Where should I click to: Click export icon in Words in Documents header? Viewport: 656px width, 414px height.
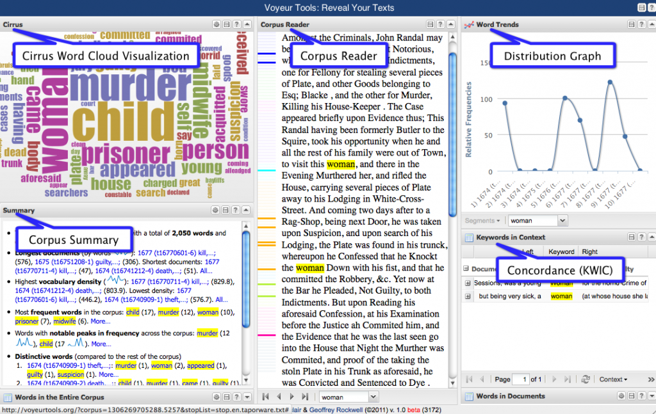point(631,396)
